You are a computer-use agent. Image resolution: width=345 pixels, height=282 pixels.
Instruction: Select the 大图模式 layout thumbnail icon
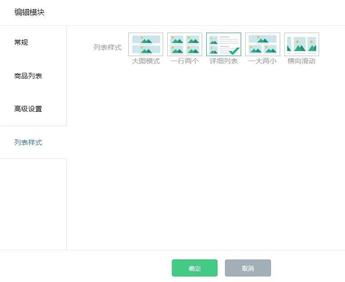pos(146,44)
